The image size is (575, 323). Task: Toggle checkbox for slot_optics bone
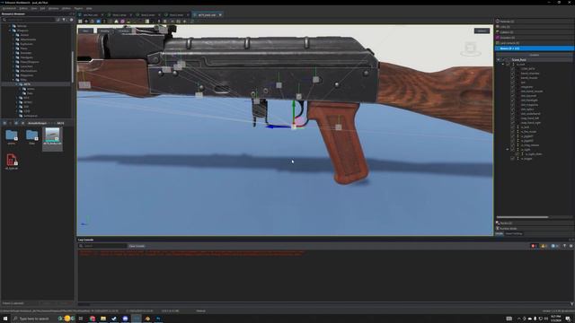tap(513, 109)
